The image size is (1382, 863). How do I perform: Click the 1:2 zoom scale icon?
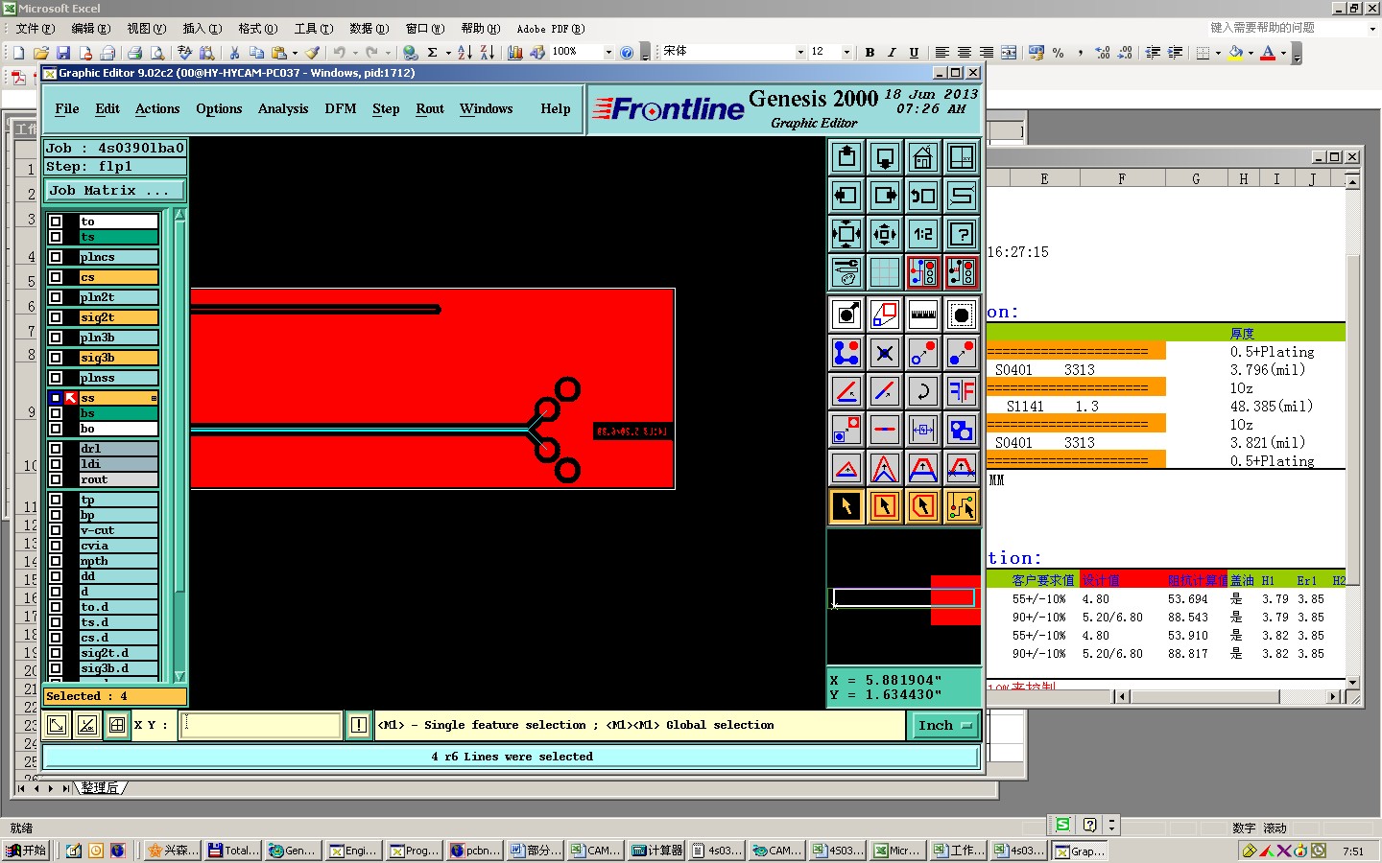point(922,234)
